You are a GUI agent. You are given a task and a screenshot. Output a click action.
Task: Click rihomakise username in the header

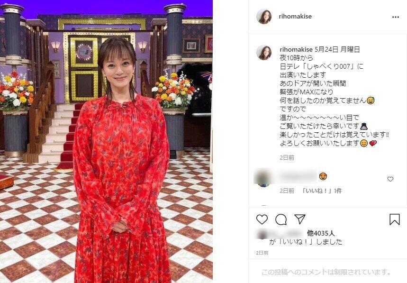pos(295,16)
